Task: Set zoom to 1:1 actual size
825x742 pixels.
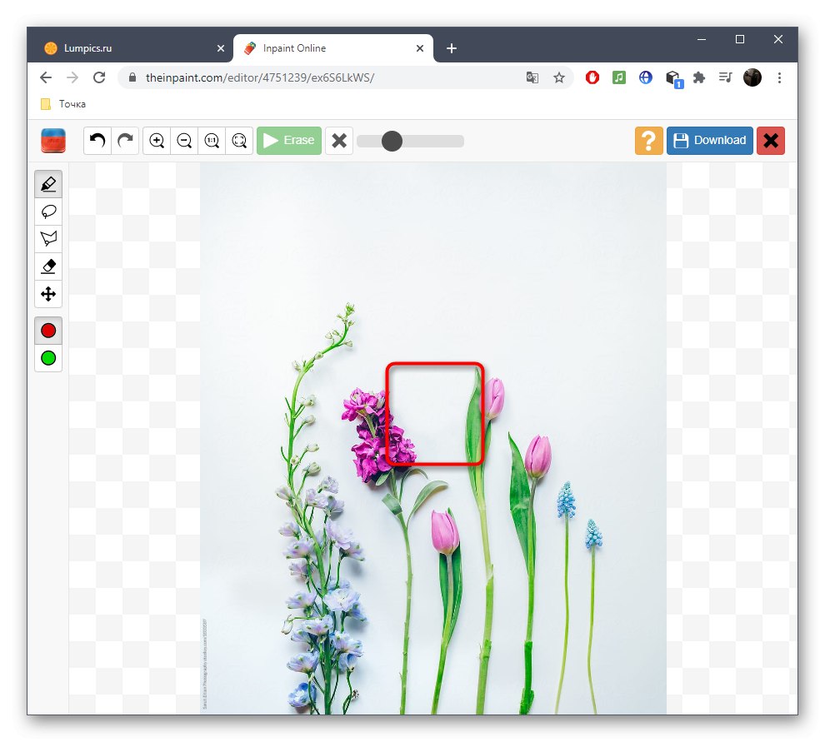Action: [212, 141]
